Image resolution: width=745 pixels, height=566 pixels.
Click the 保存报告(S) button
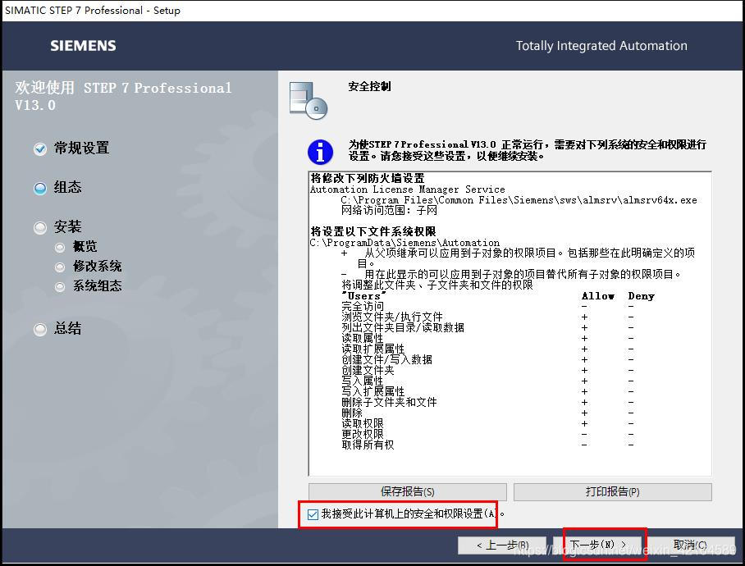click(x=408, y=492)
